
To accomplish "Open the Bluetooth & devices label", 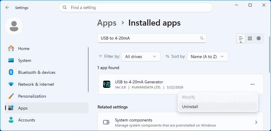I will pyautogui.click(x=37, y=72).
